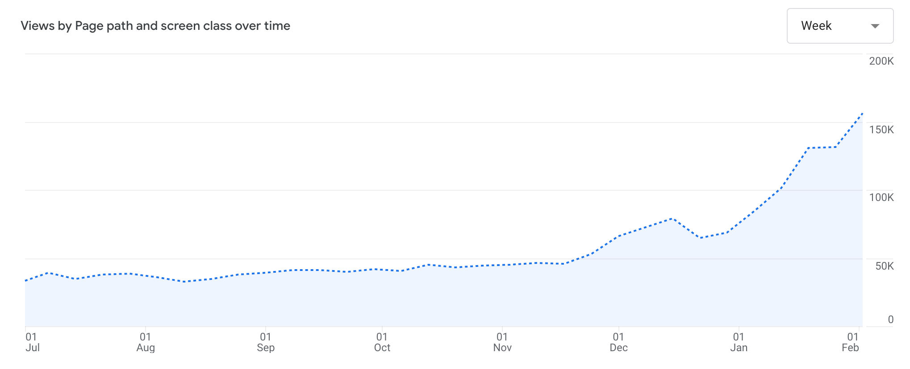The height and width of the screenshot is (369, 910).
Task: Click the mid-December local peak on the line
Action: (672, 219)
